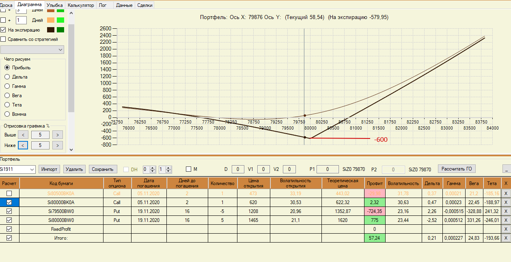Click the Импорт button
This screenshot has height=262, width=511.
pos(50,169)
